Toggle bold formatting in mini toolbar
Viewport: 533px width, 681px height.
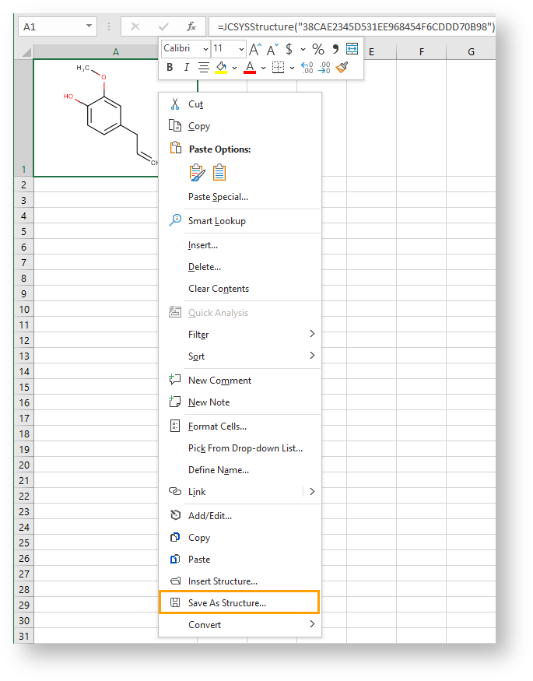tap(170, 68)
